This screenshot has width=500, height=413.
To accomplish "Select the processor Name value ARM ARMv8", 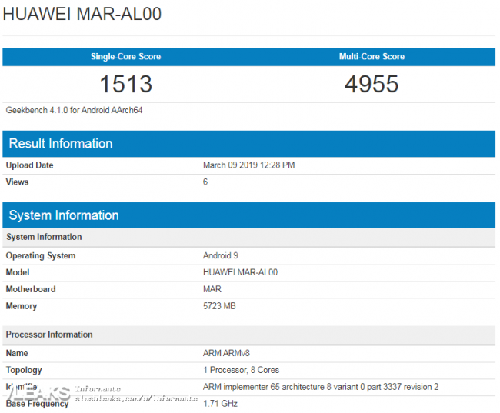I will click(226, 353).
